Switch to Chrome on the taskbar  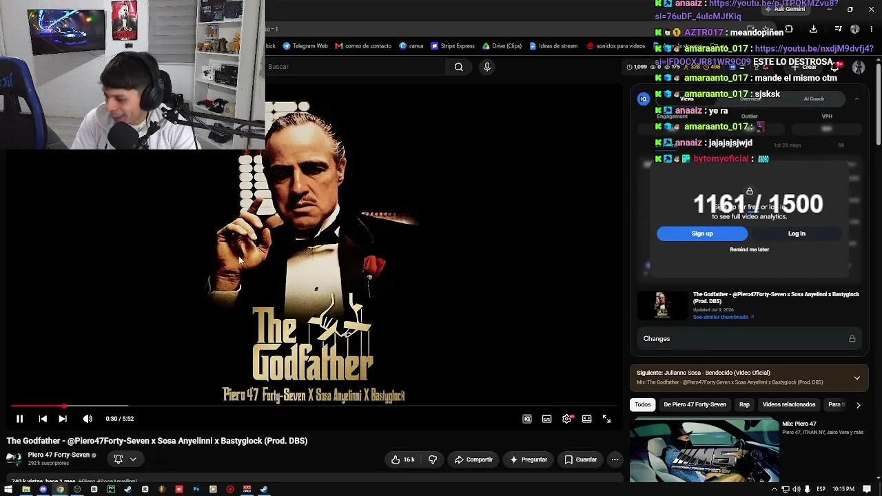click(60, 490)
